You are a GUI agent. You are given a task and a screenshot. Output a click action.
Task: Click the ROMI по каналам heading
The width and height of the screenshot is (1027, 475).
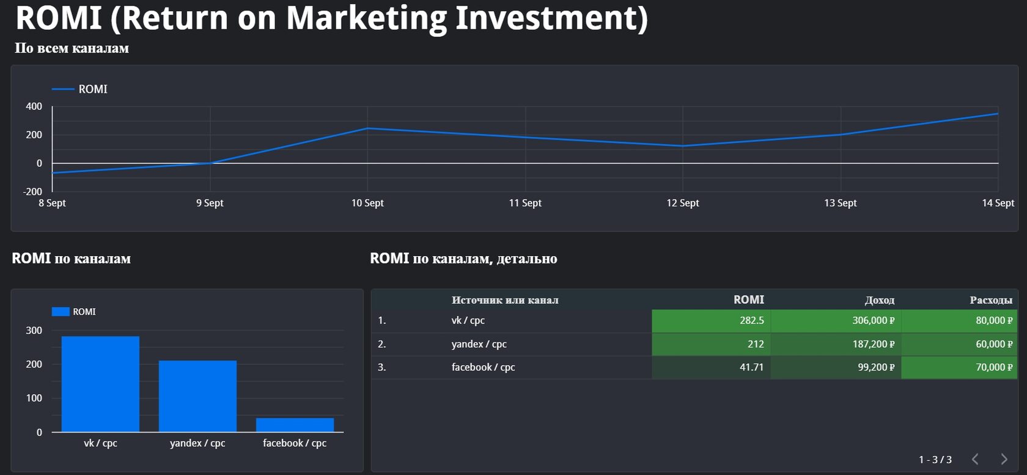71,259
